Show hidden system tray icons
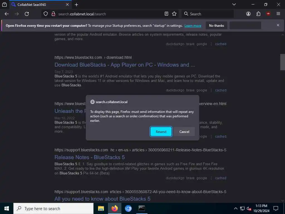This screenshot has height=214, width=285. pyautogui.click(x=235, y=208)
